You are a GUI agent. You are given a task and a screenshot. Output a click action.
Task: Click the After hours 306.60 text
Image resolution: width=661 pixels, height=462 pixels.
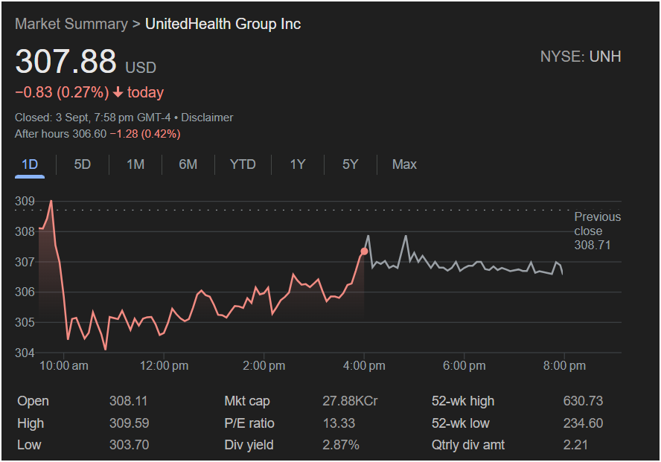tap(61, 134)
